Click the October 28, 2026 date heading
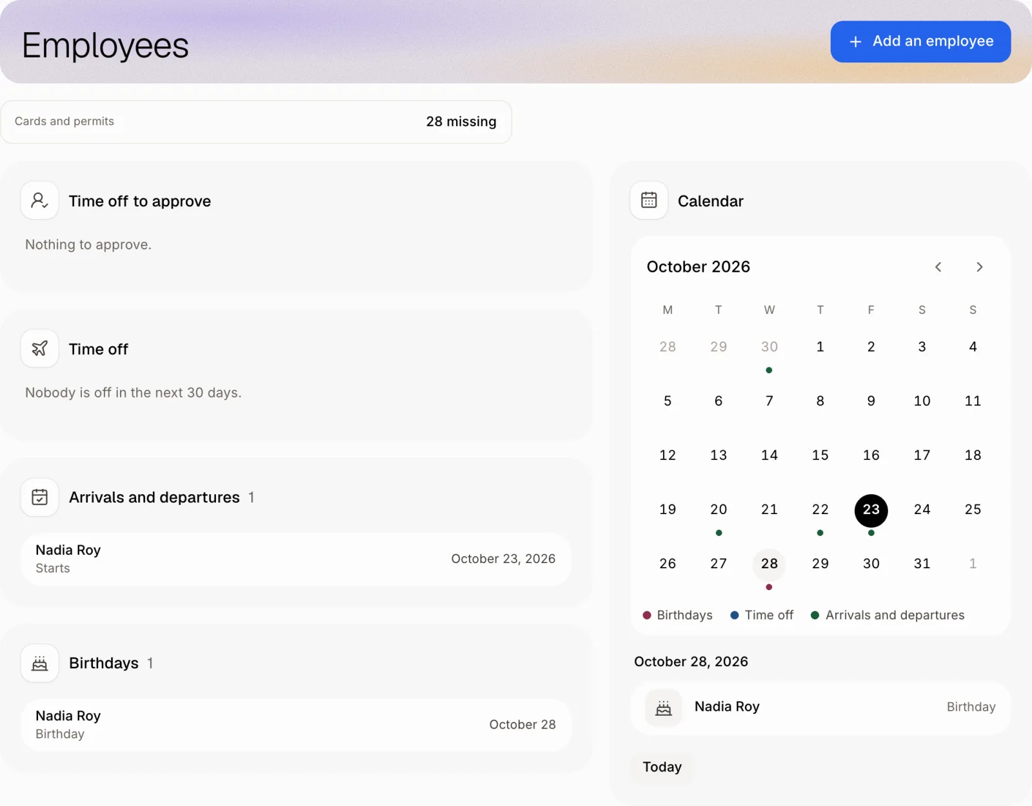 point(691,662)
